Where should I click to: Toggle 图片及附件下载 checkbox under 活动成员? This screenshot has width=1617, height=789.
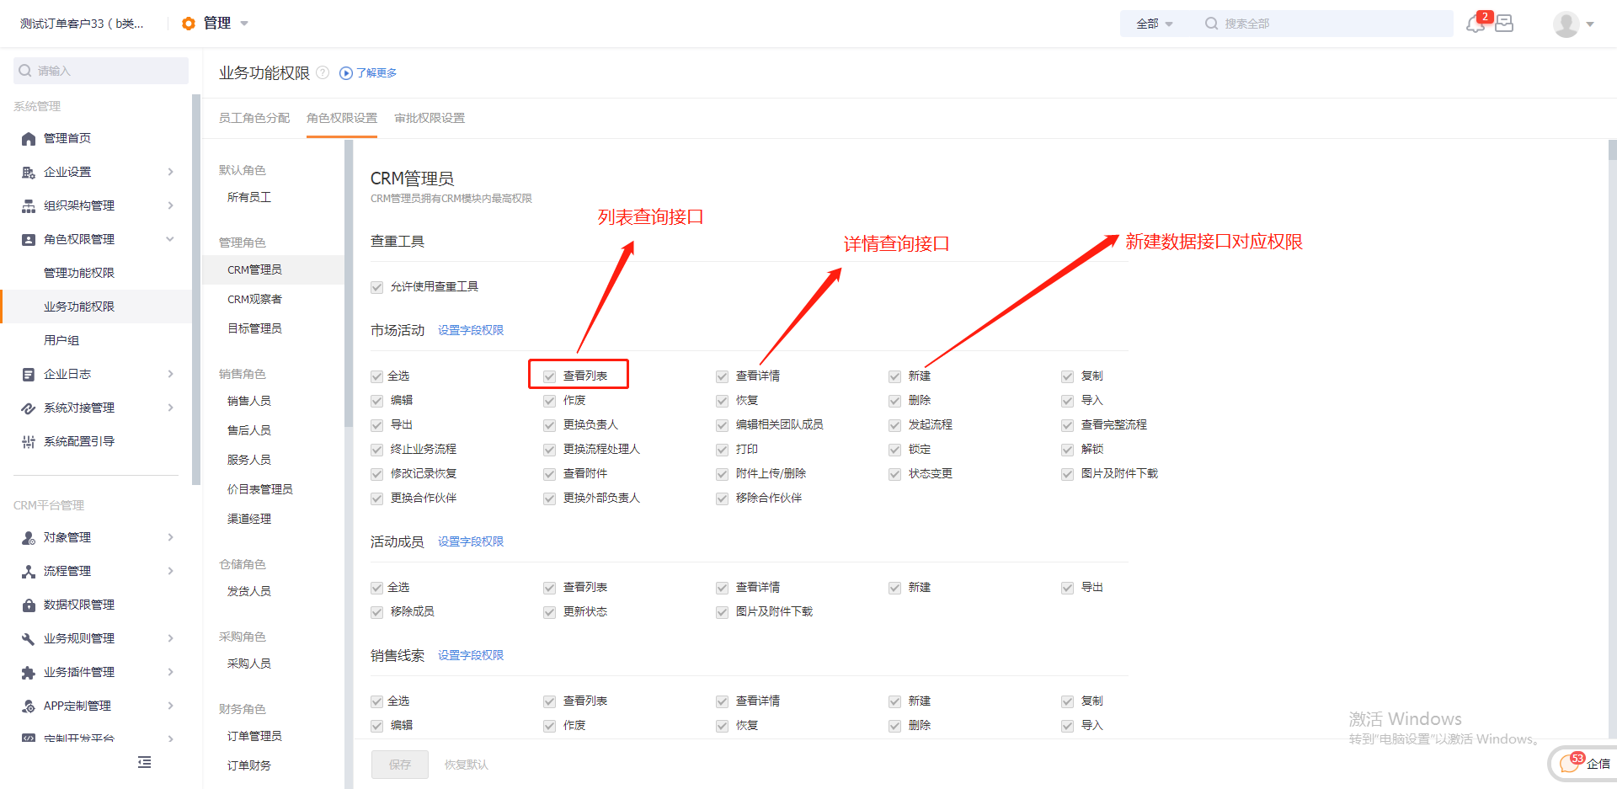pyautogui.click(x=723, y=612)
